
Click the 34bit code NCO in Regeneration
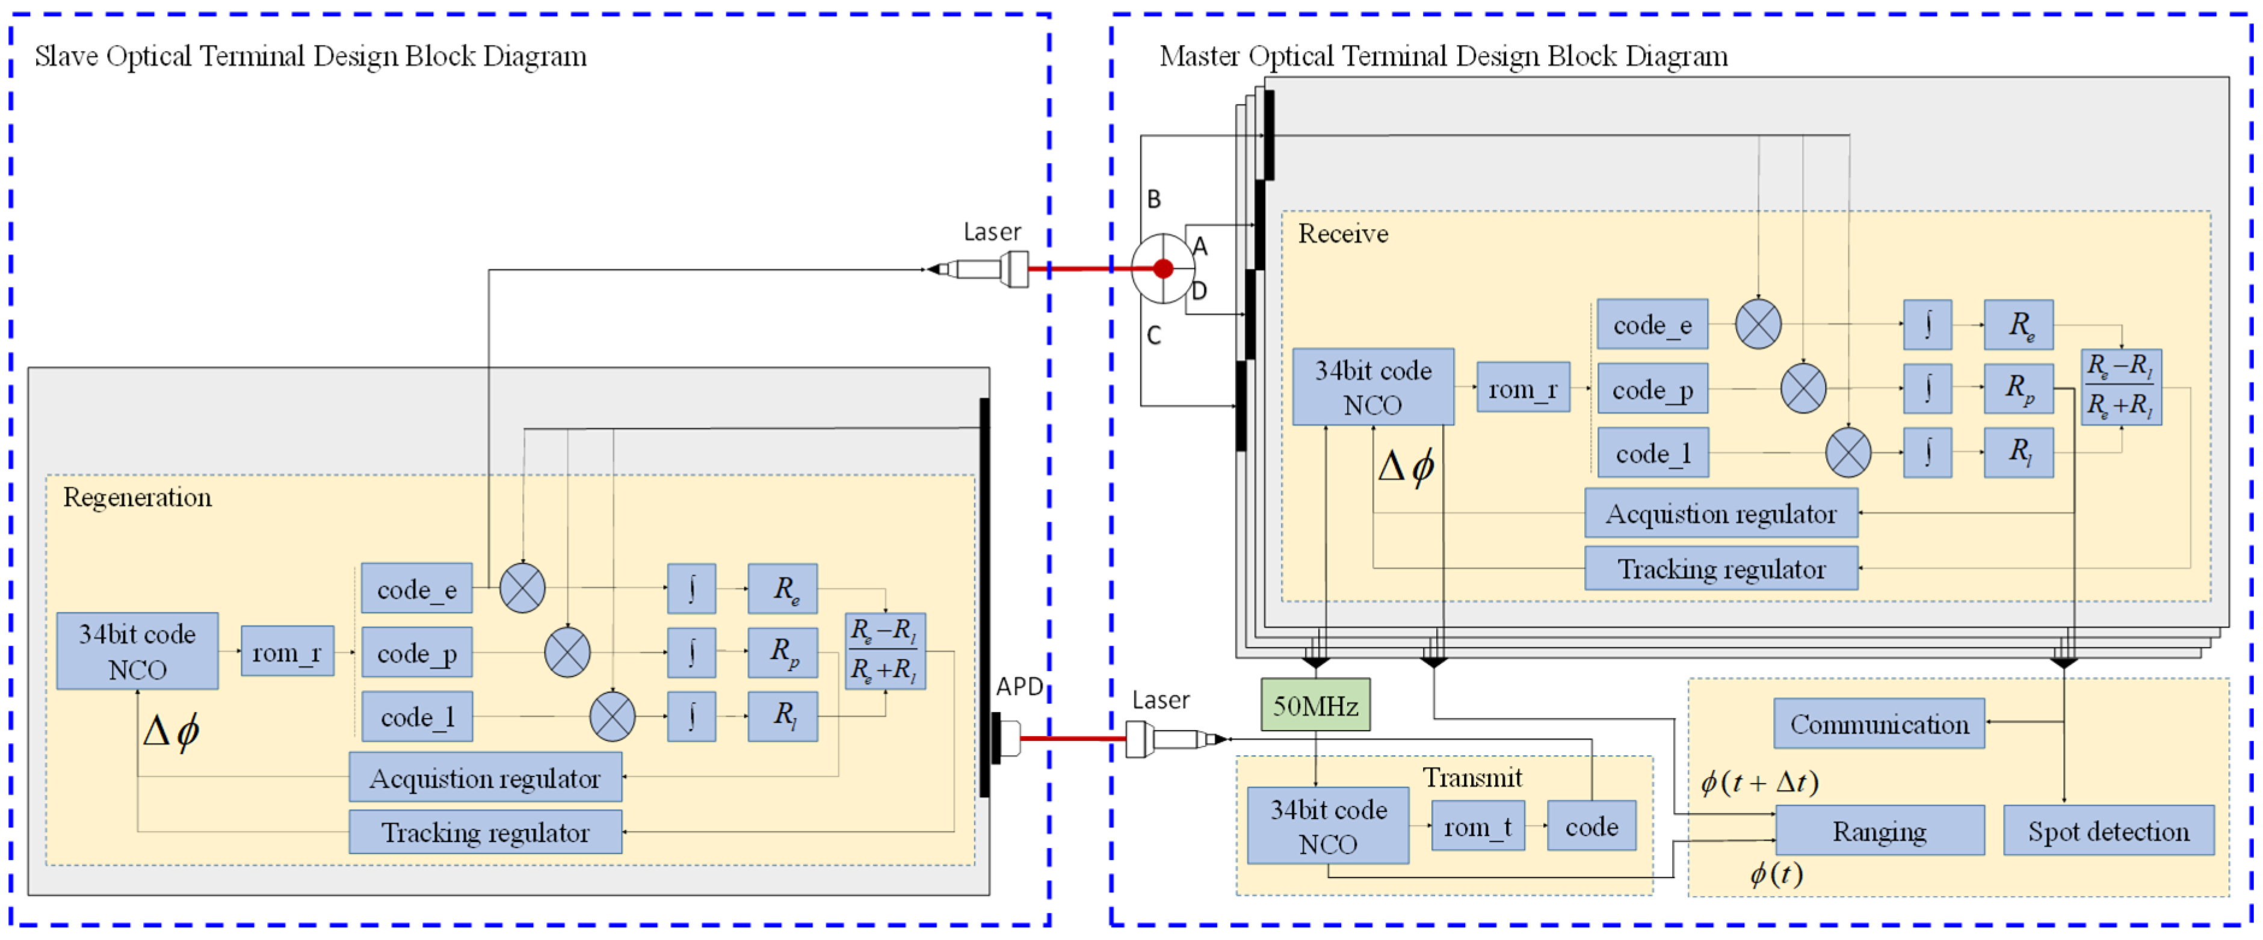coord(137,651)
